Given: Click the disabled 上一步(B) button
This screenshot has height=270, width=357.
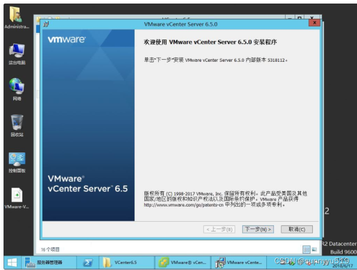Looking at the screenshot, I should point(219,229).
